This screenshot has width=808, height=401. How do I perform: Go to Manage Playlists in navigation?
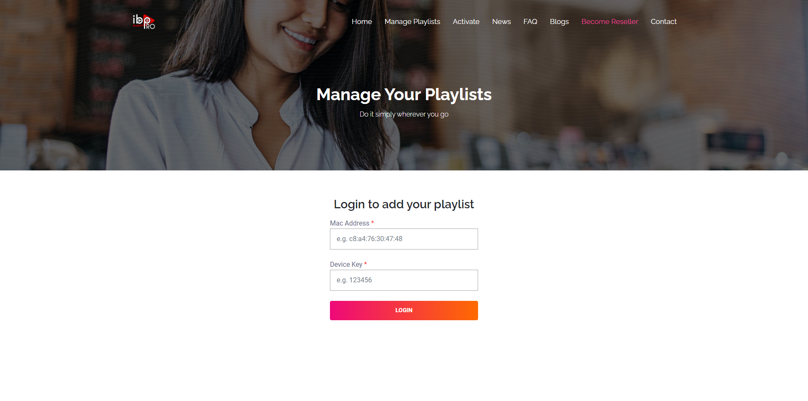pos(412,21)
